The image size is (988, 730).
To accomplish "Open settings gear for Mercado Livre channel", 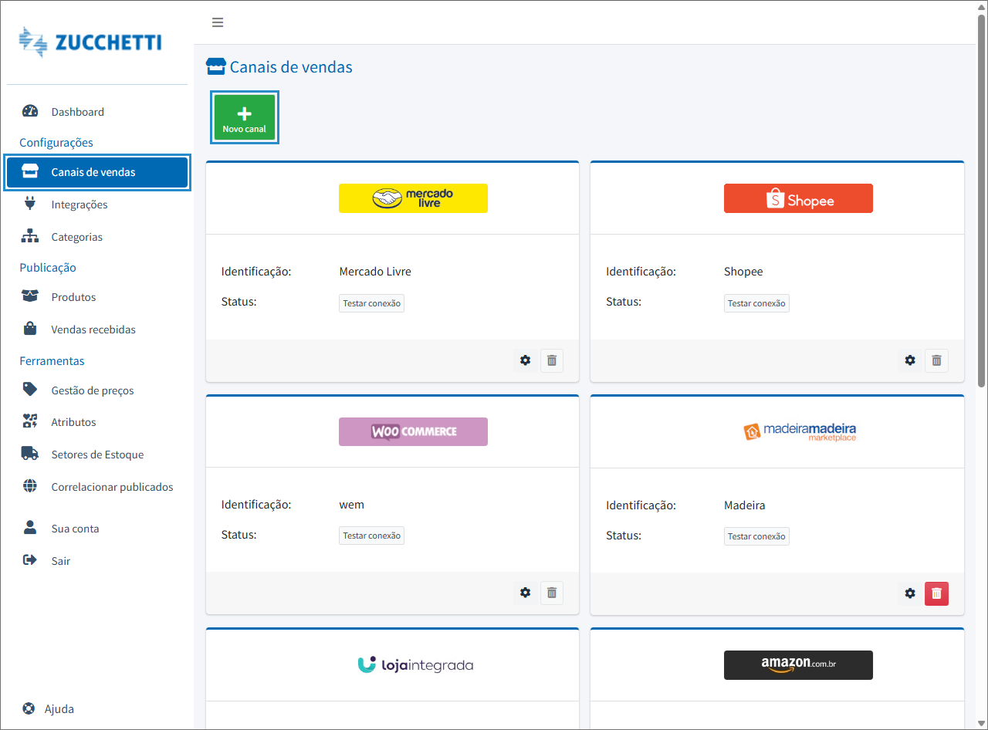I will 526,360.
